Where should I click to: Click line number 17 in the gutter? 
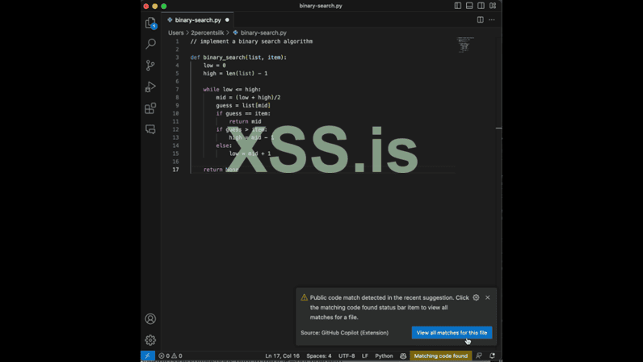pyautogui.click(x=175, y=170)
